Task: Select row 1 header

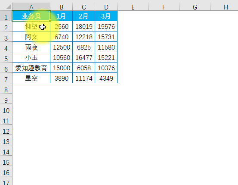Action: 6,16
